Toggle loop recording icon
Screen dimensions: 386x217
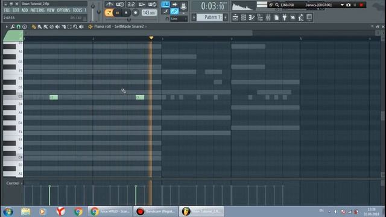tap(153, 4)
